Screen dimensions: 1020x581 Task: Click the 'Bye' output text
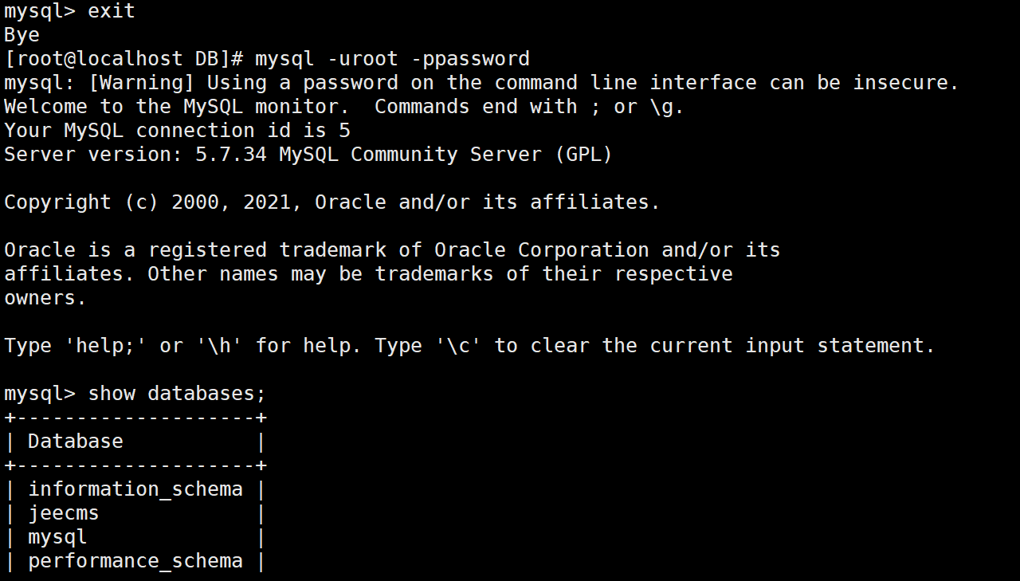[22, 35]
